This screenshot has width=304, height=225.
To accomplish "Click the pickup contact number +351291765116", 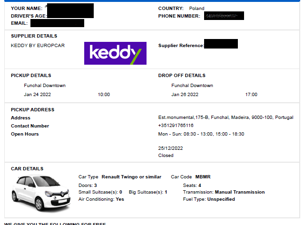I will click(x=176, y=126).
